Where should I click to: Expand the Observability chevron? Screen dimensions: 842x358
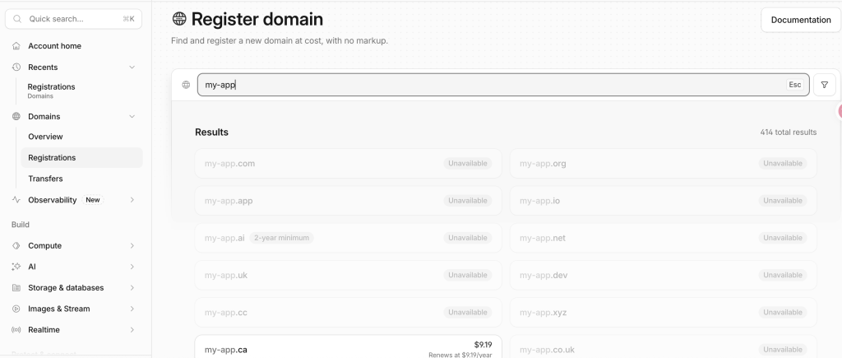click(x=132, y=200)
